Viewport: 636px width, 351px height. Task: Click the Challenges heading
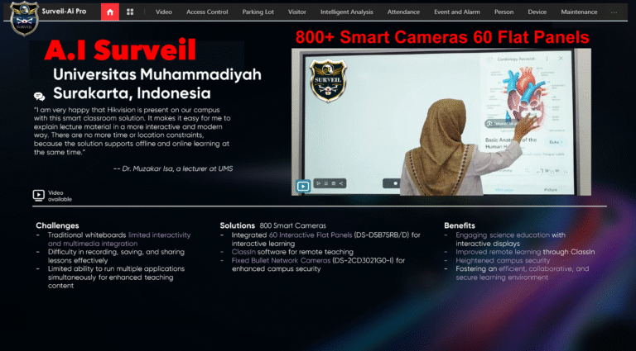click(57, 225)
